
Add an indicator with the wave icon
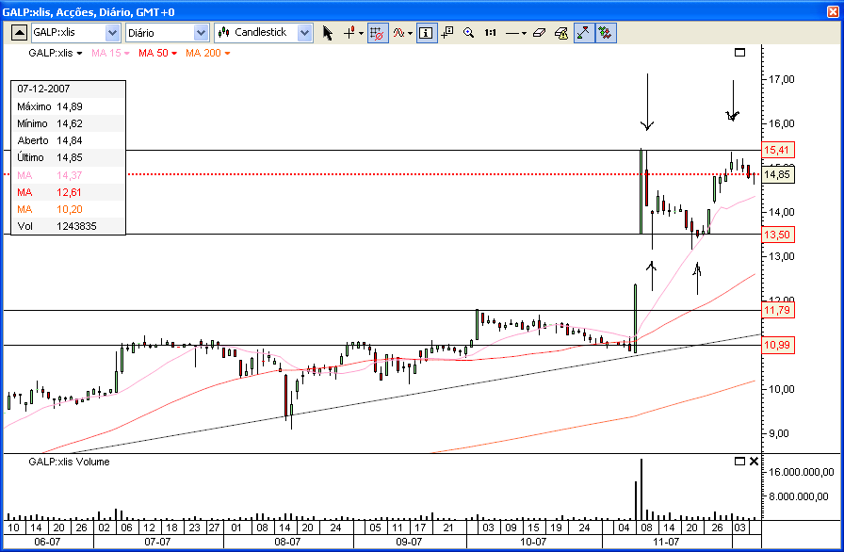coord(398,33)
